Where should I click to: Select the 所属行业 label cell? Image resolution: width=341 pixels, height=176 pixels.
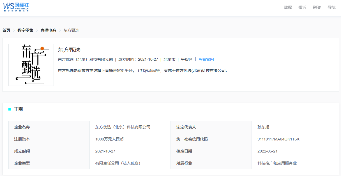[211, 163]
